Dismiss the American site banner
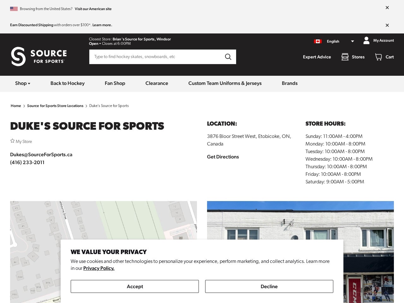This screenshot has height=303, width=404. 387,8
